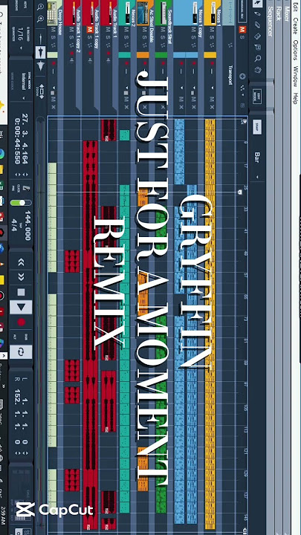The image size is (301, 535).
Task: Select the Pencil tool
Action: (x=258, y=14)
